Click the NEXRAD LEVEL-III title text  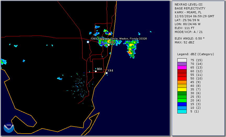[189, 4]
